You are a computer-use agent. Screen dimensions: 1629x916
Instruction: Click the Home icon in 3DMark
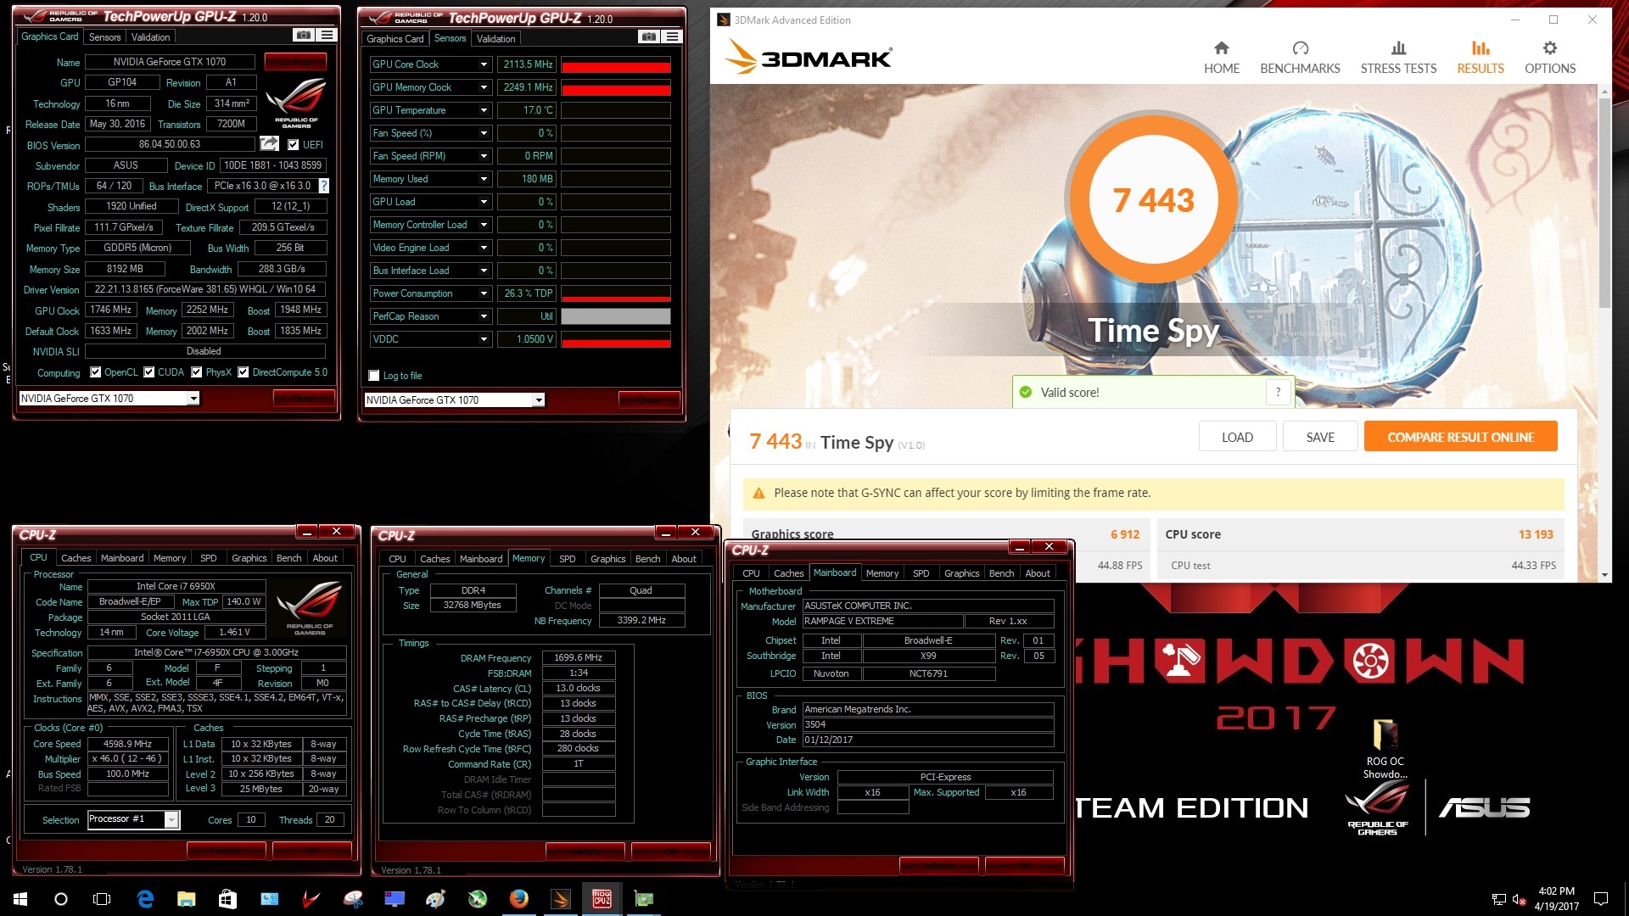coord(1221,48)
